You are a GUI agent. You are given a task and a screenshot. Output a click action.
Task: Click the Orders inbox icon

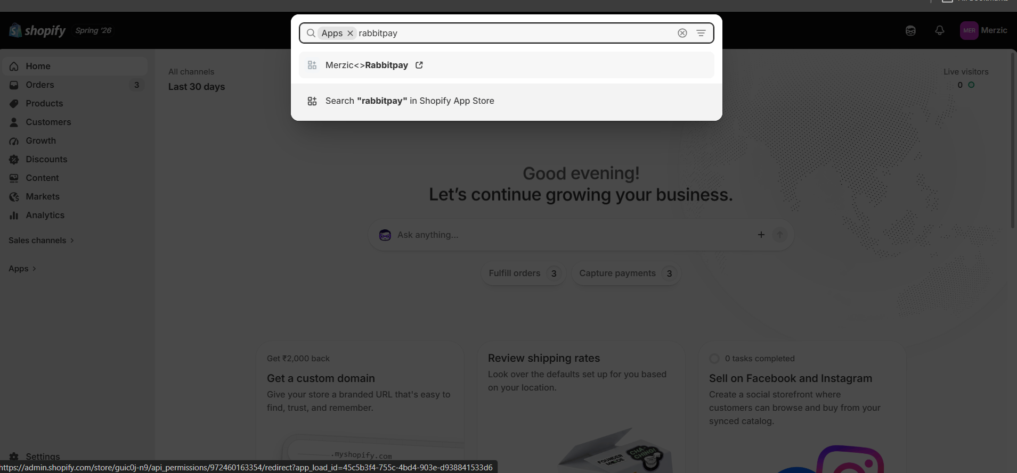(x=14, y=85)
